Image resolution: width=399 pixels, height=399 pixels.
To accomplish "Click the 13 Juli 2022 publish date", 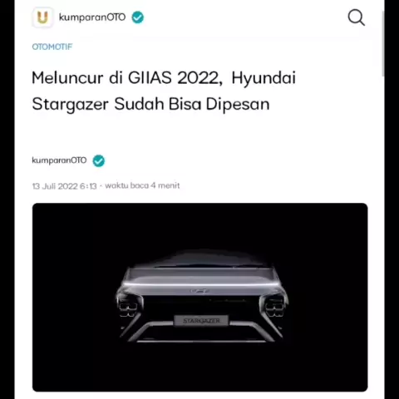I will pyautogui.click(x=64, y=186).
